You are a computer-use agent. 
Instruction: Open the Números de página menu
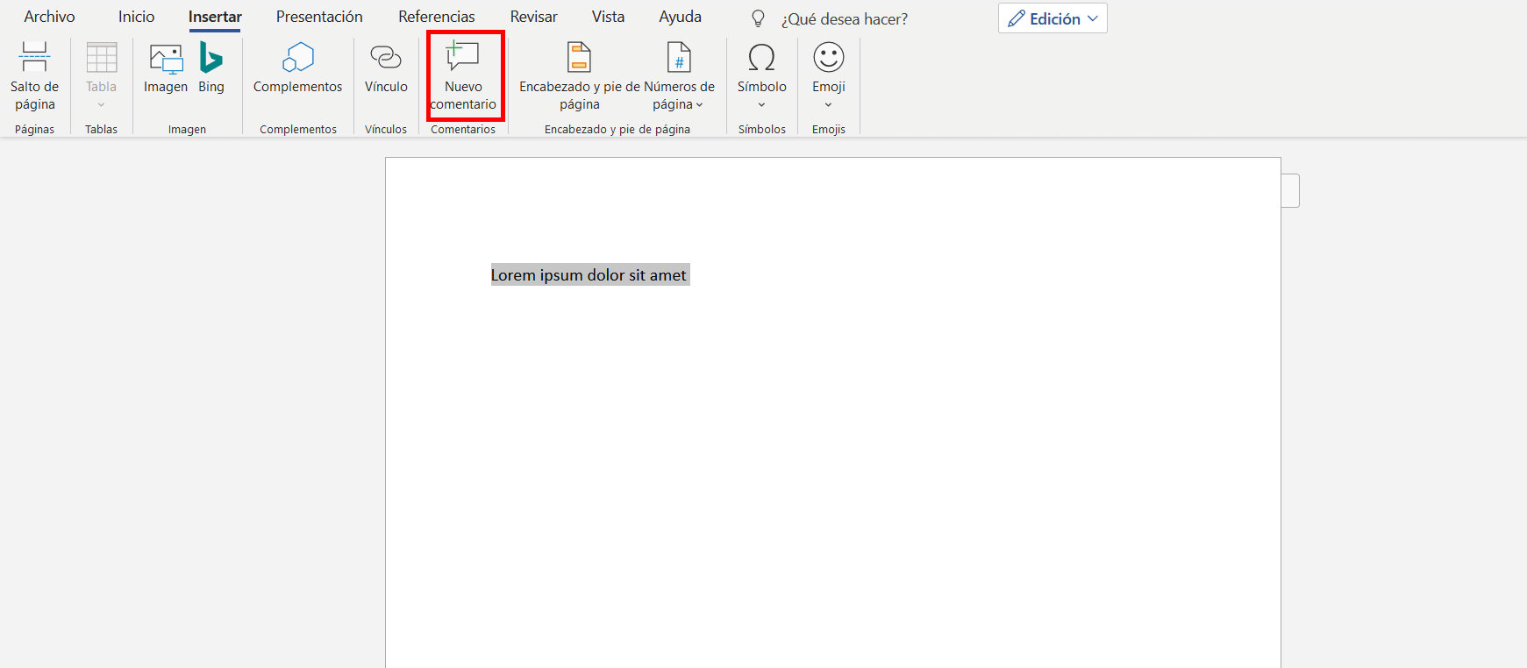tap(679, 76)
